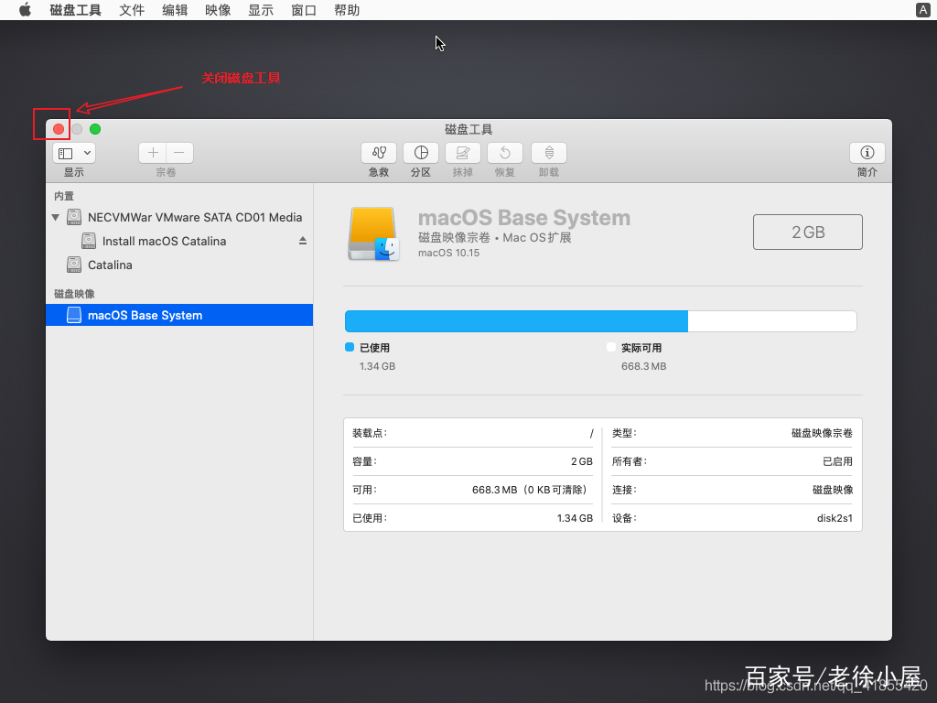Click the 已使用 1.34 GB table value

coord(575,518)
